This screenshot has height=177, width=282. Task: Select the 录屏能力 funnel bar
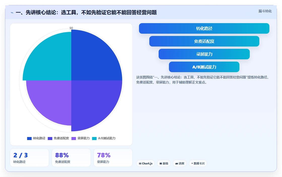[204, 54]
